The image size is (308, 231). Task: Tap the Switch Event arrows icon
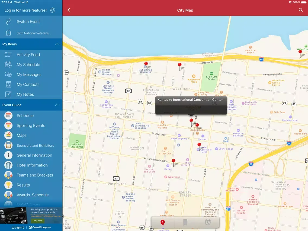click(x=8, y=22)
